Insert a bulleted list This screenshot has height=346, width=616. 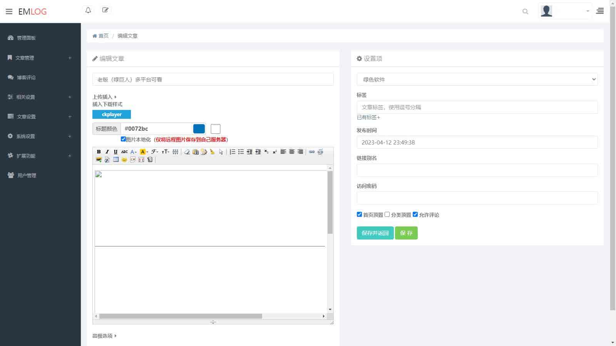point(241,152)
